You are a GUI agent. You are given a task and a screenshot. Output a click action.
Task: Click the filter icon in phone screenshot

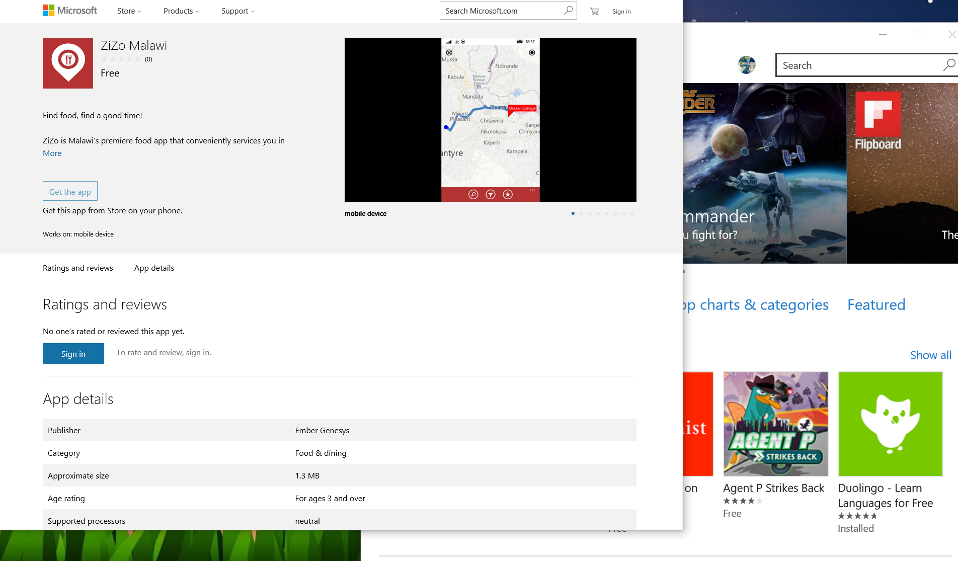(491, 194)
